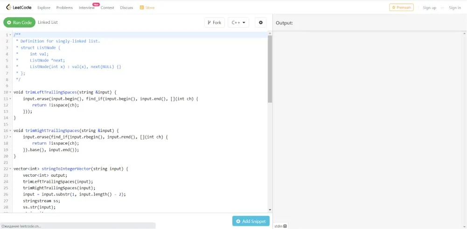Fold trimLeftTrailingSpaces function at line 10
This screenshot has width=467, height=229.
coord(10,92)
